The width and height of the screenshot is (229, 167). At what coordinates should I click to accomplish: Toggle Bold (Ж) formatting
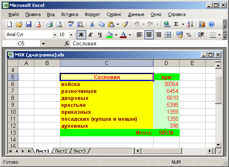81,35
